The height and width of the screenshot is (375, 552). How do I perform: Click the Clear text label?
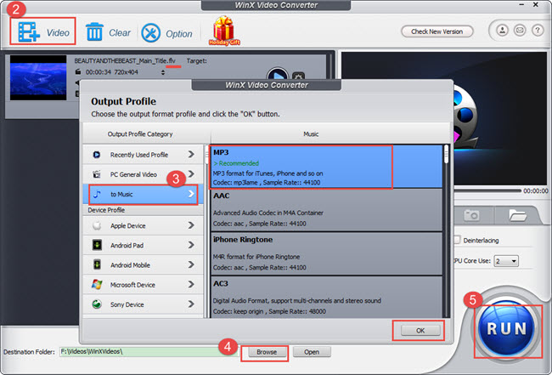[120, 33]
